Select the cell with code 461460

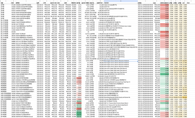click(13, 32)
